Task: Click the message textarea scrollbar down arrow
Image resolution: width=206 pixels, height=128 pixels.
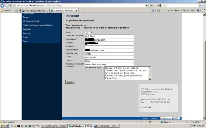Action: [x=150, y=78]
